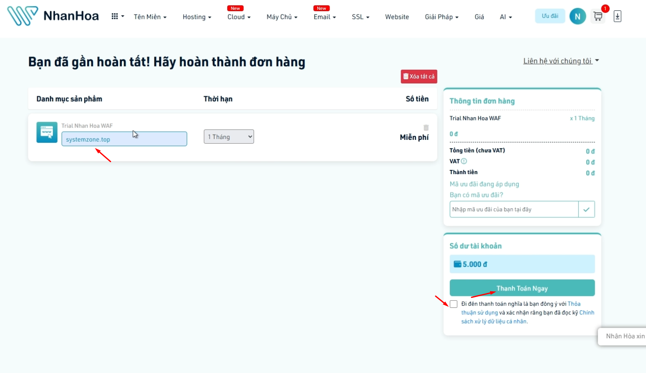This screenshot has height=373, width=646.
Task: Tick the terms agreement checkbox
Action: click(x=454, y=304)
